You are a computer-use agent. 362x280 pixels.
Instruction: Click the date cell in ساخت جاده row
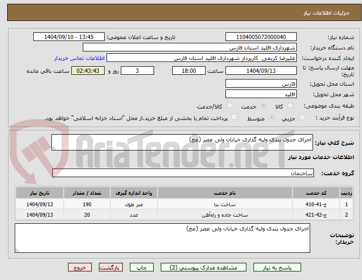pyautogui.click(x=39, y=215)
